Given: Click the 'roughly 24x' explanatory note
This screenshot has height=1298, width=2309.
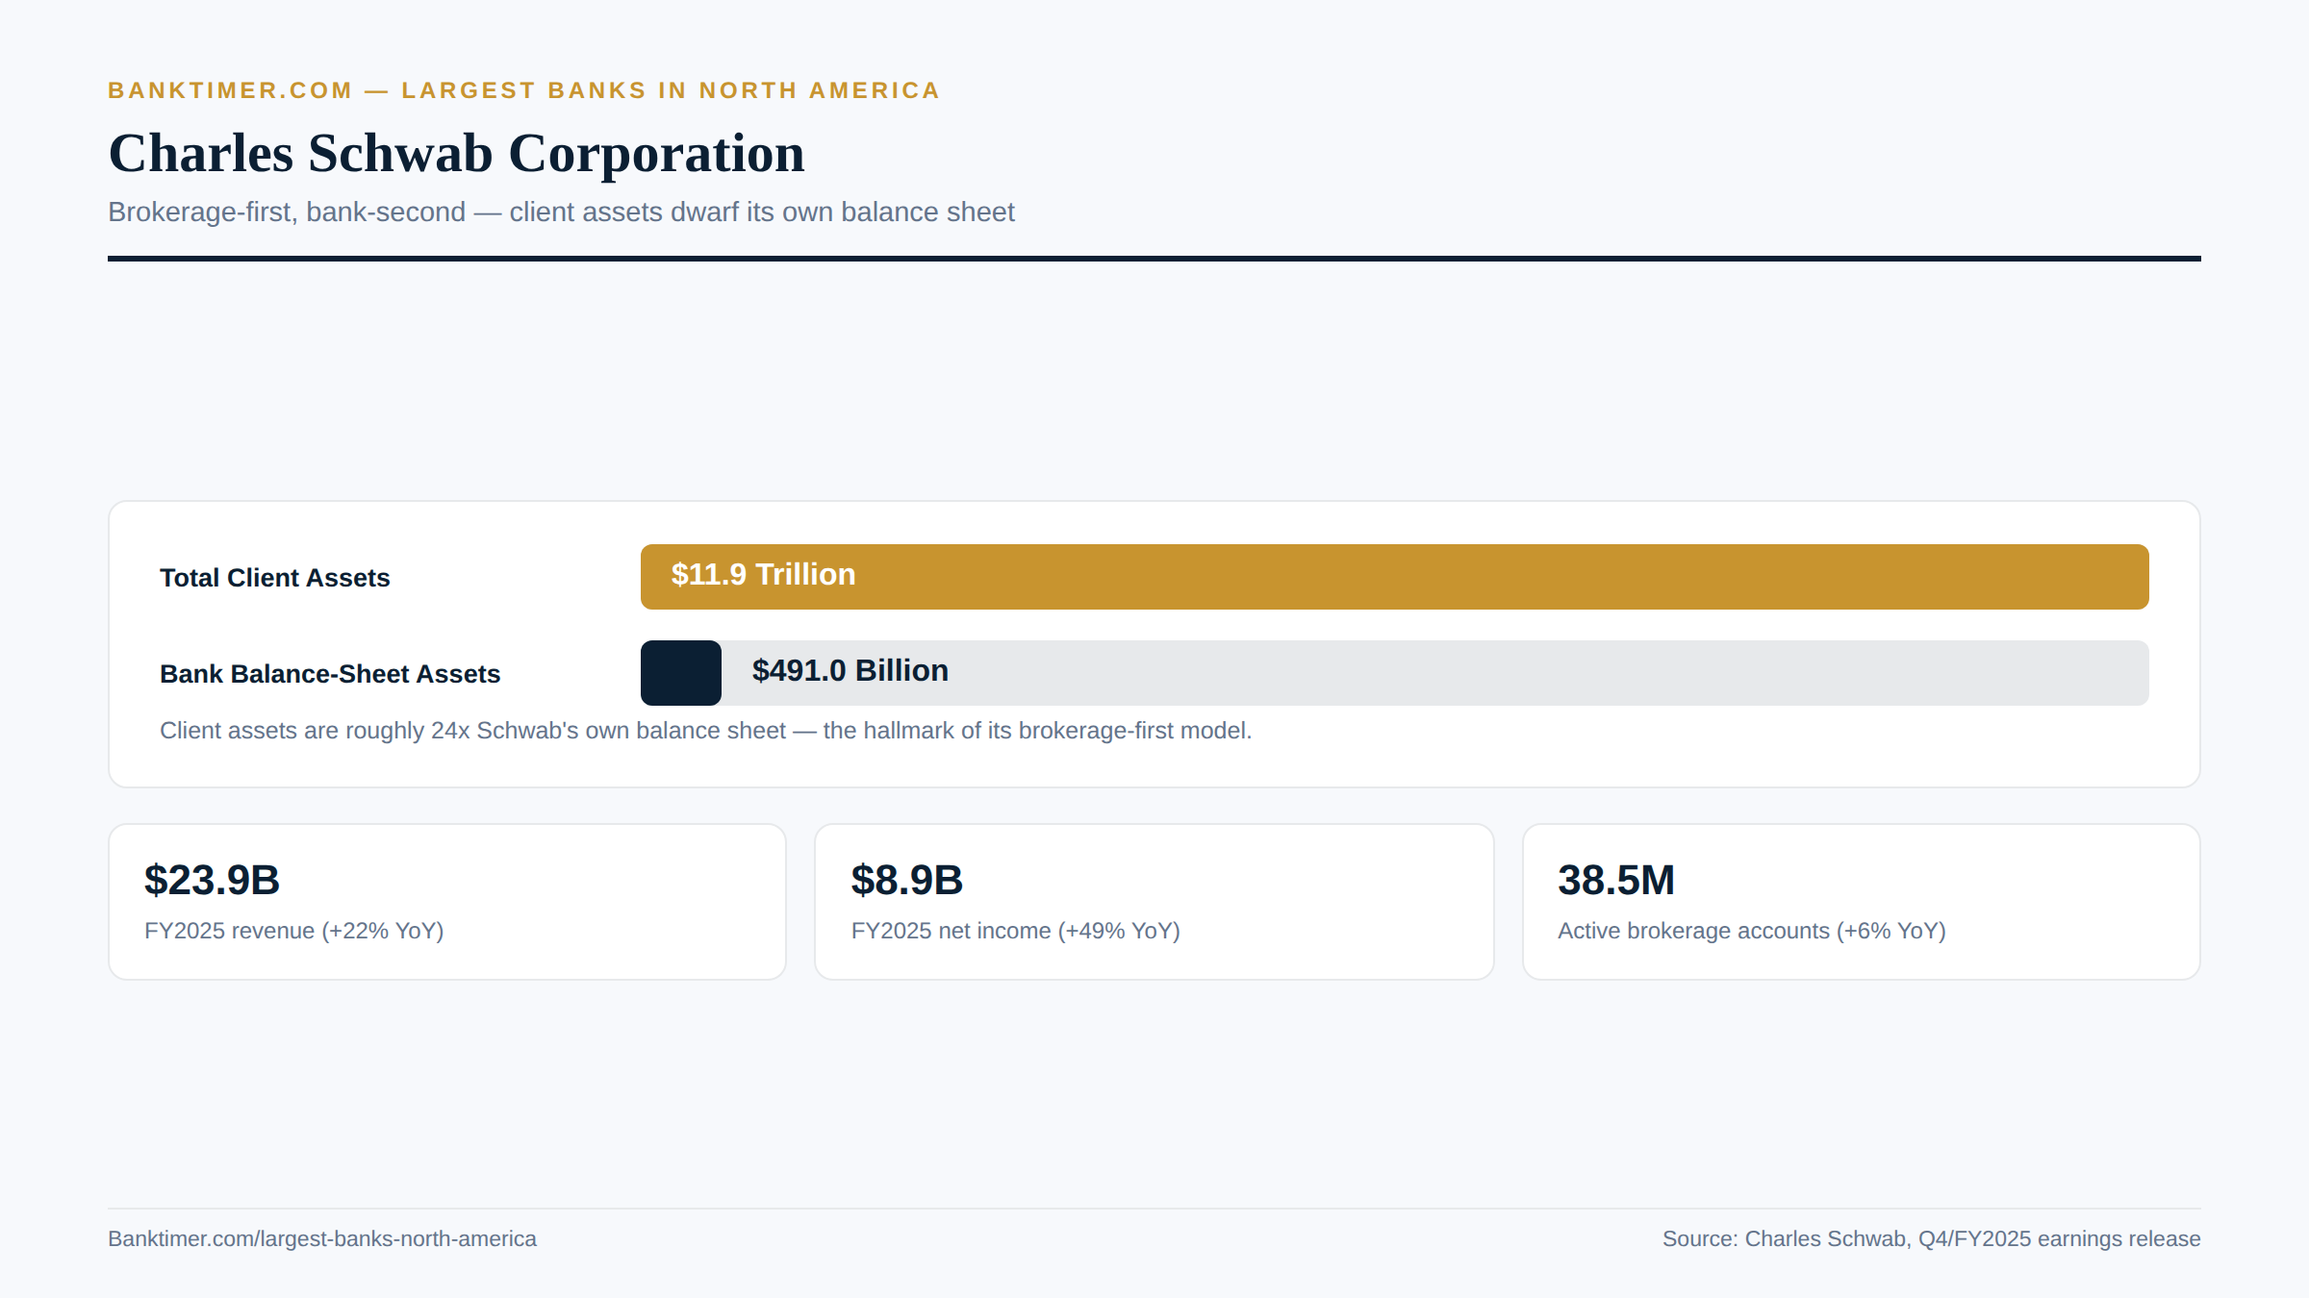Looking at the screenshot, I should [x=705, y=731].
